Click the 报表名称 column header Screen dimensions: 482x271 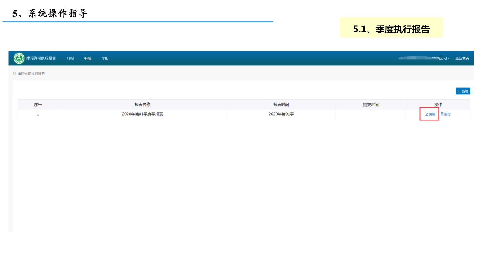pos(142,104)
